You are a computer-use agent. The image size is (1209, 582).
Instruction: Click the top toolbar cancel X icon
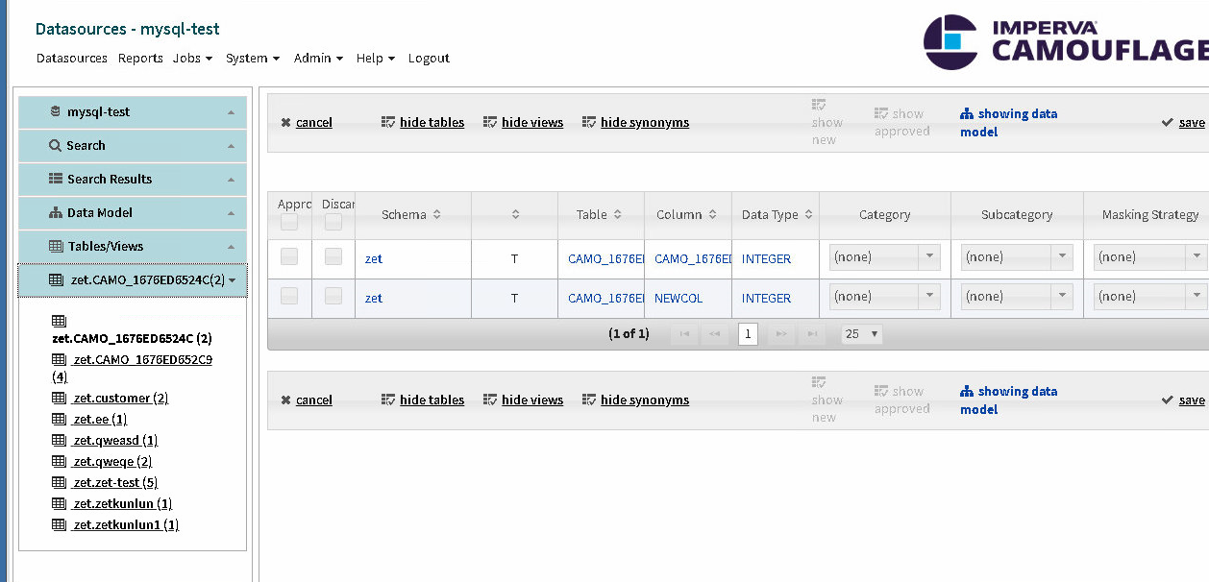pyautogui.click(x=285, y=122)
